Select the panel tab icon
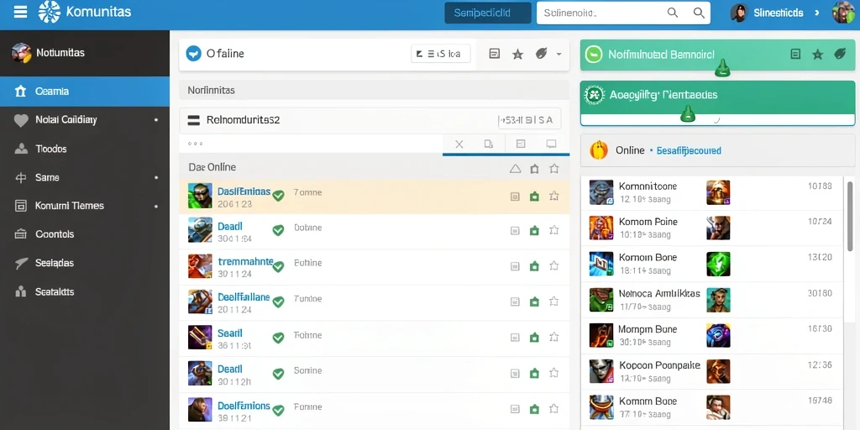This screenshot has width=860, height=430. coord(521,144)
